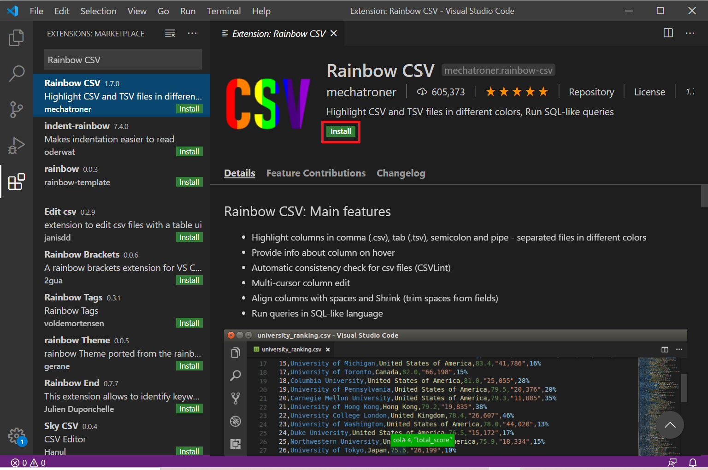
Task: Open the Repository link
Action: pos(591,92)
